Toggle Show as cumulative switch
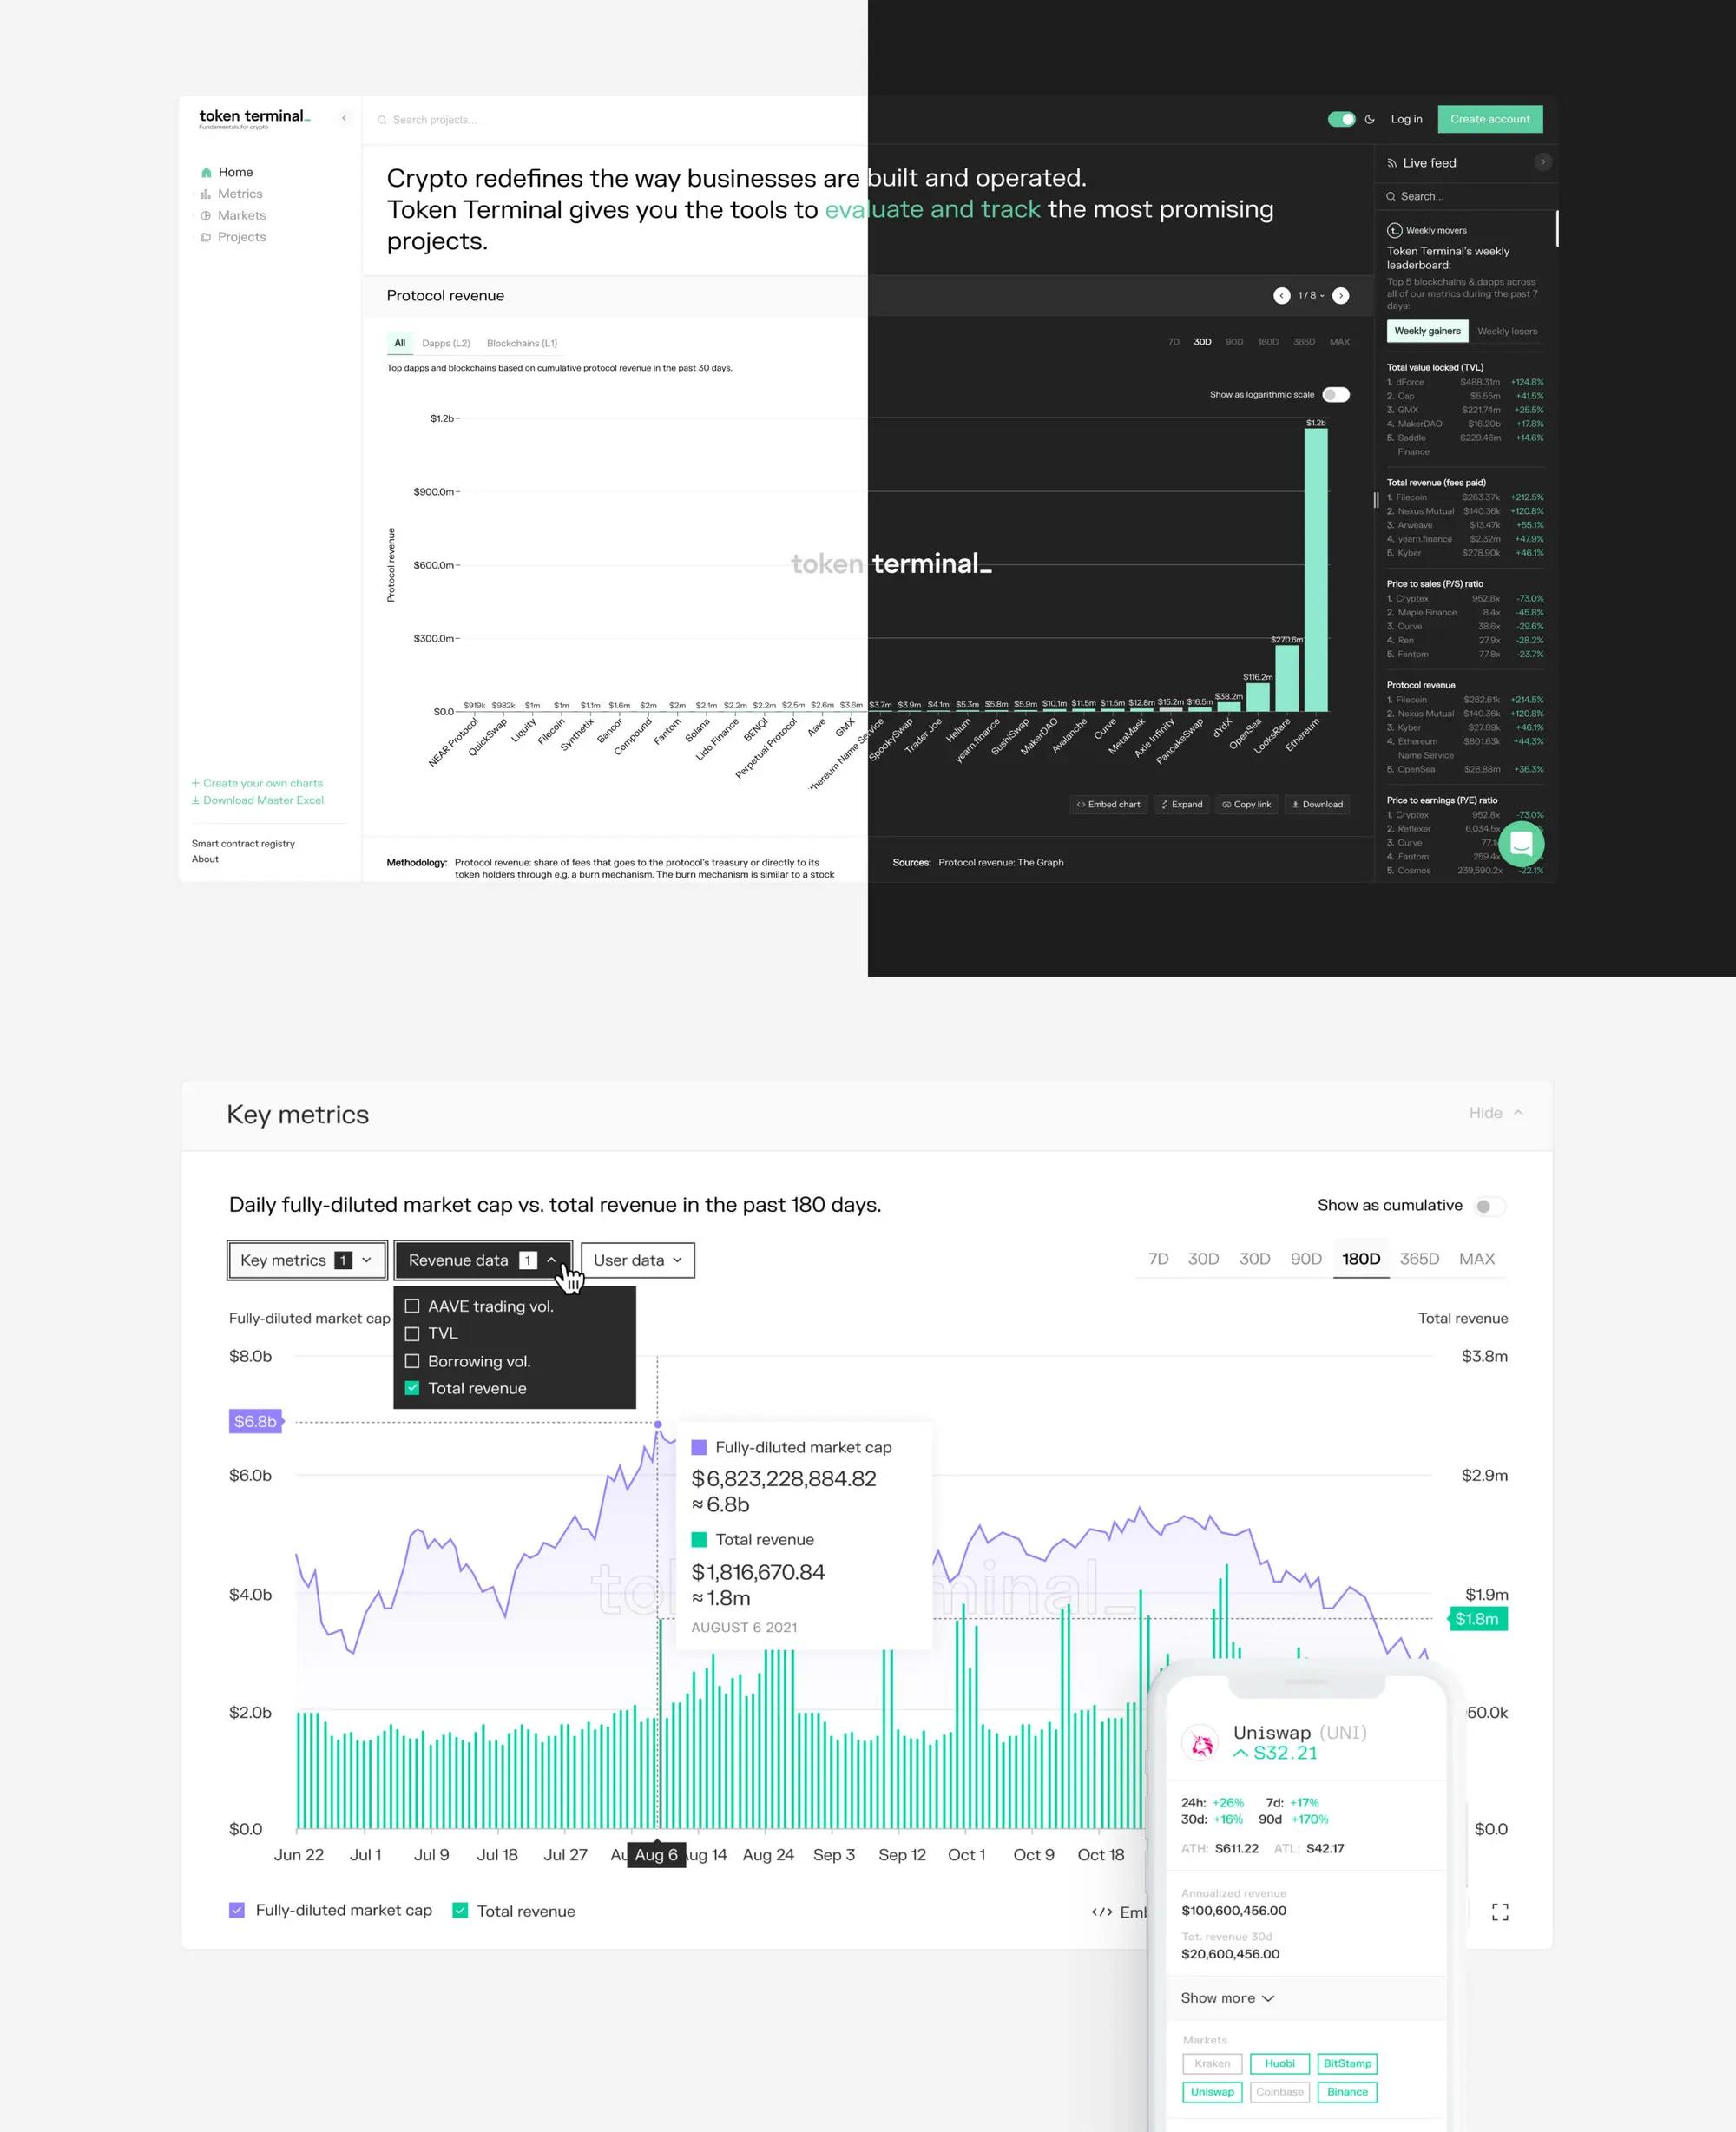Image resolution: width=1736 pixels, height=2132 pixels. pos(1488,1206)
